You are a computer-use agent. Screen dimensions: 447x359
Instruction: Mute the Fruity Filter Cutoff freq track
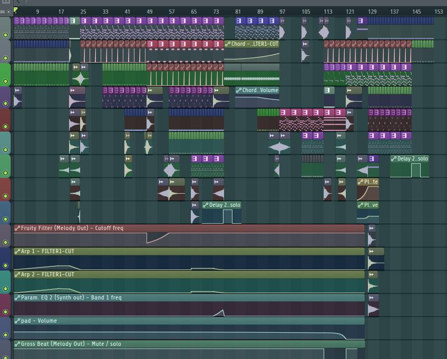[x=6, y=243]
